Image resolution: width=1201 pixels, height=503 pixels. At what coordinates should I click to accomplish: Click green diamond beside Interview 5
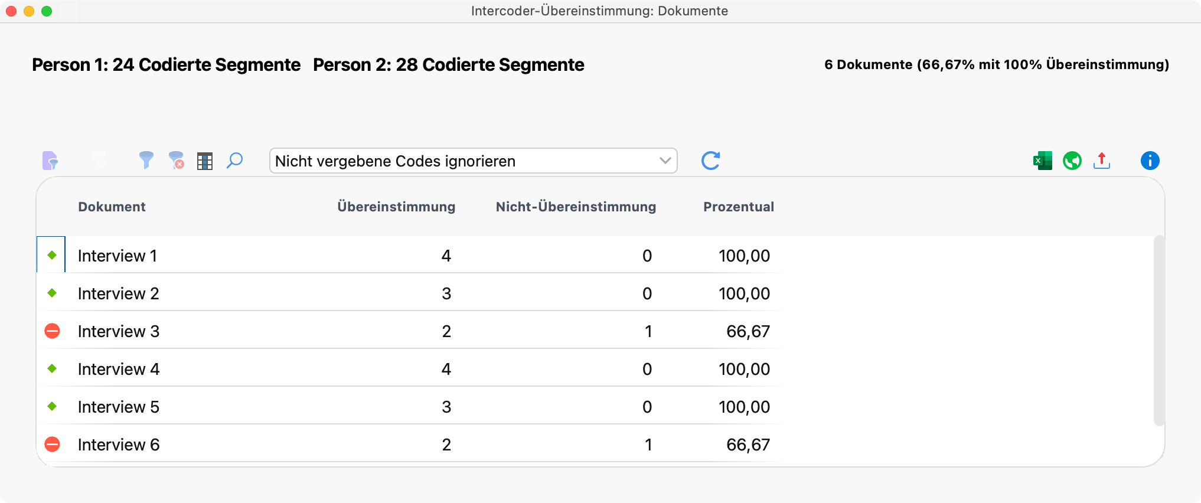[52, 406]
